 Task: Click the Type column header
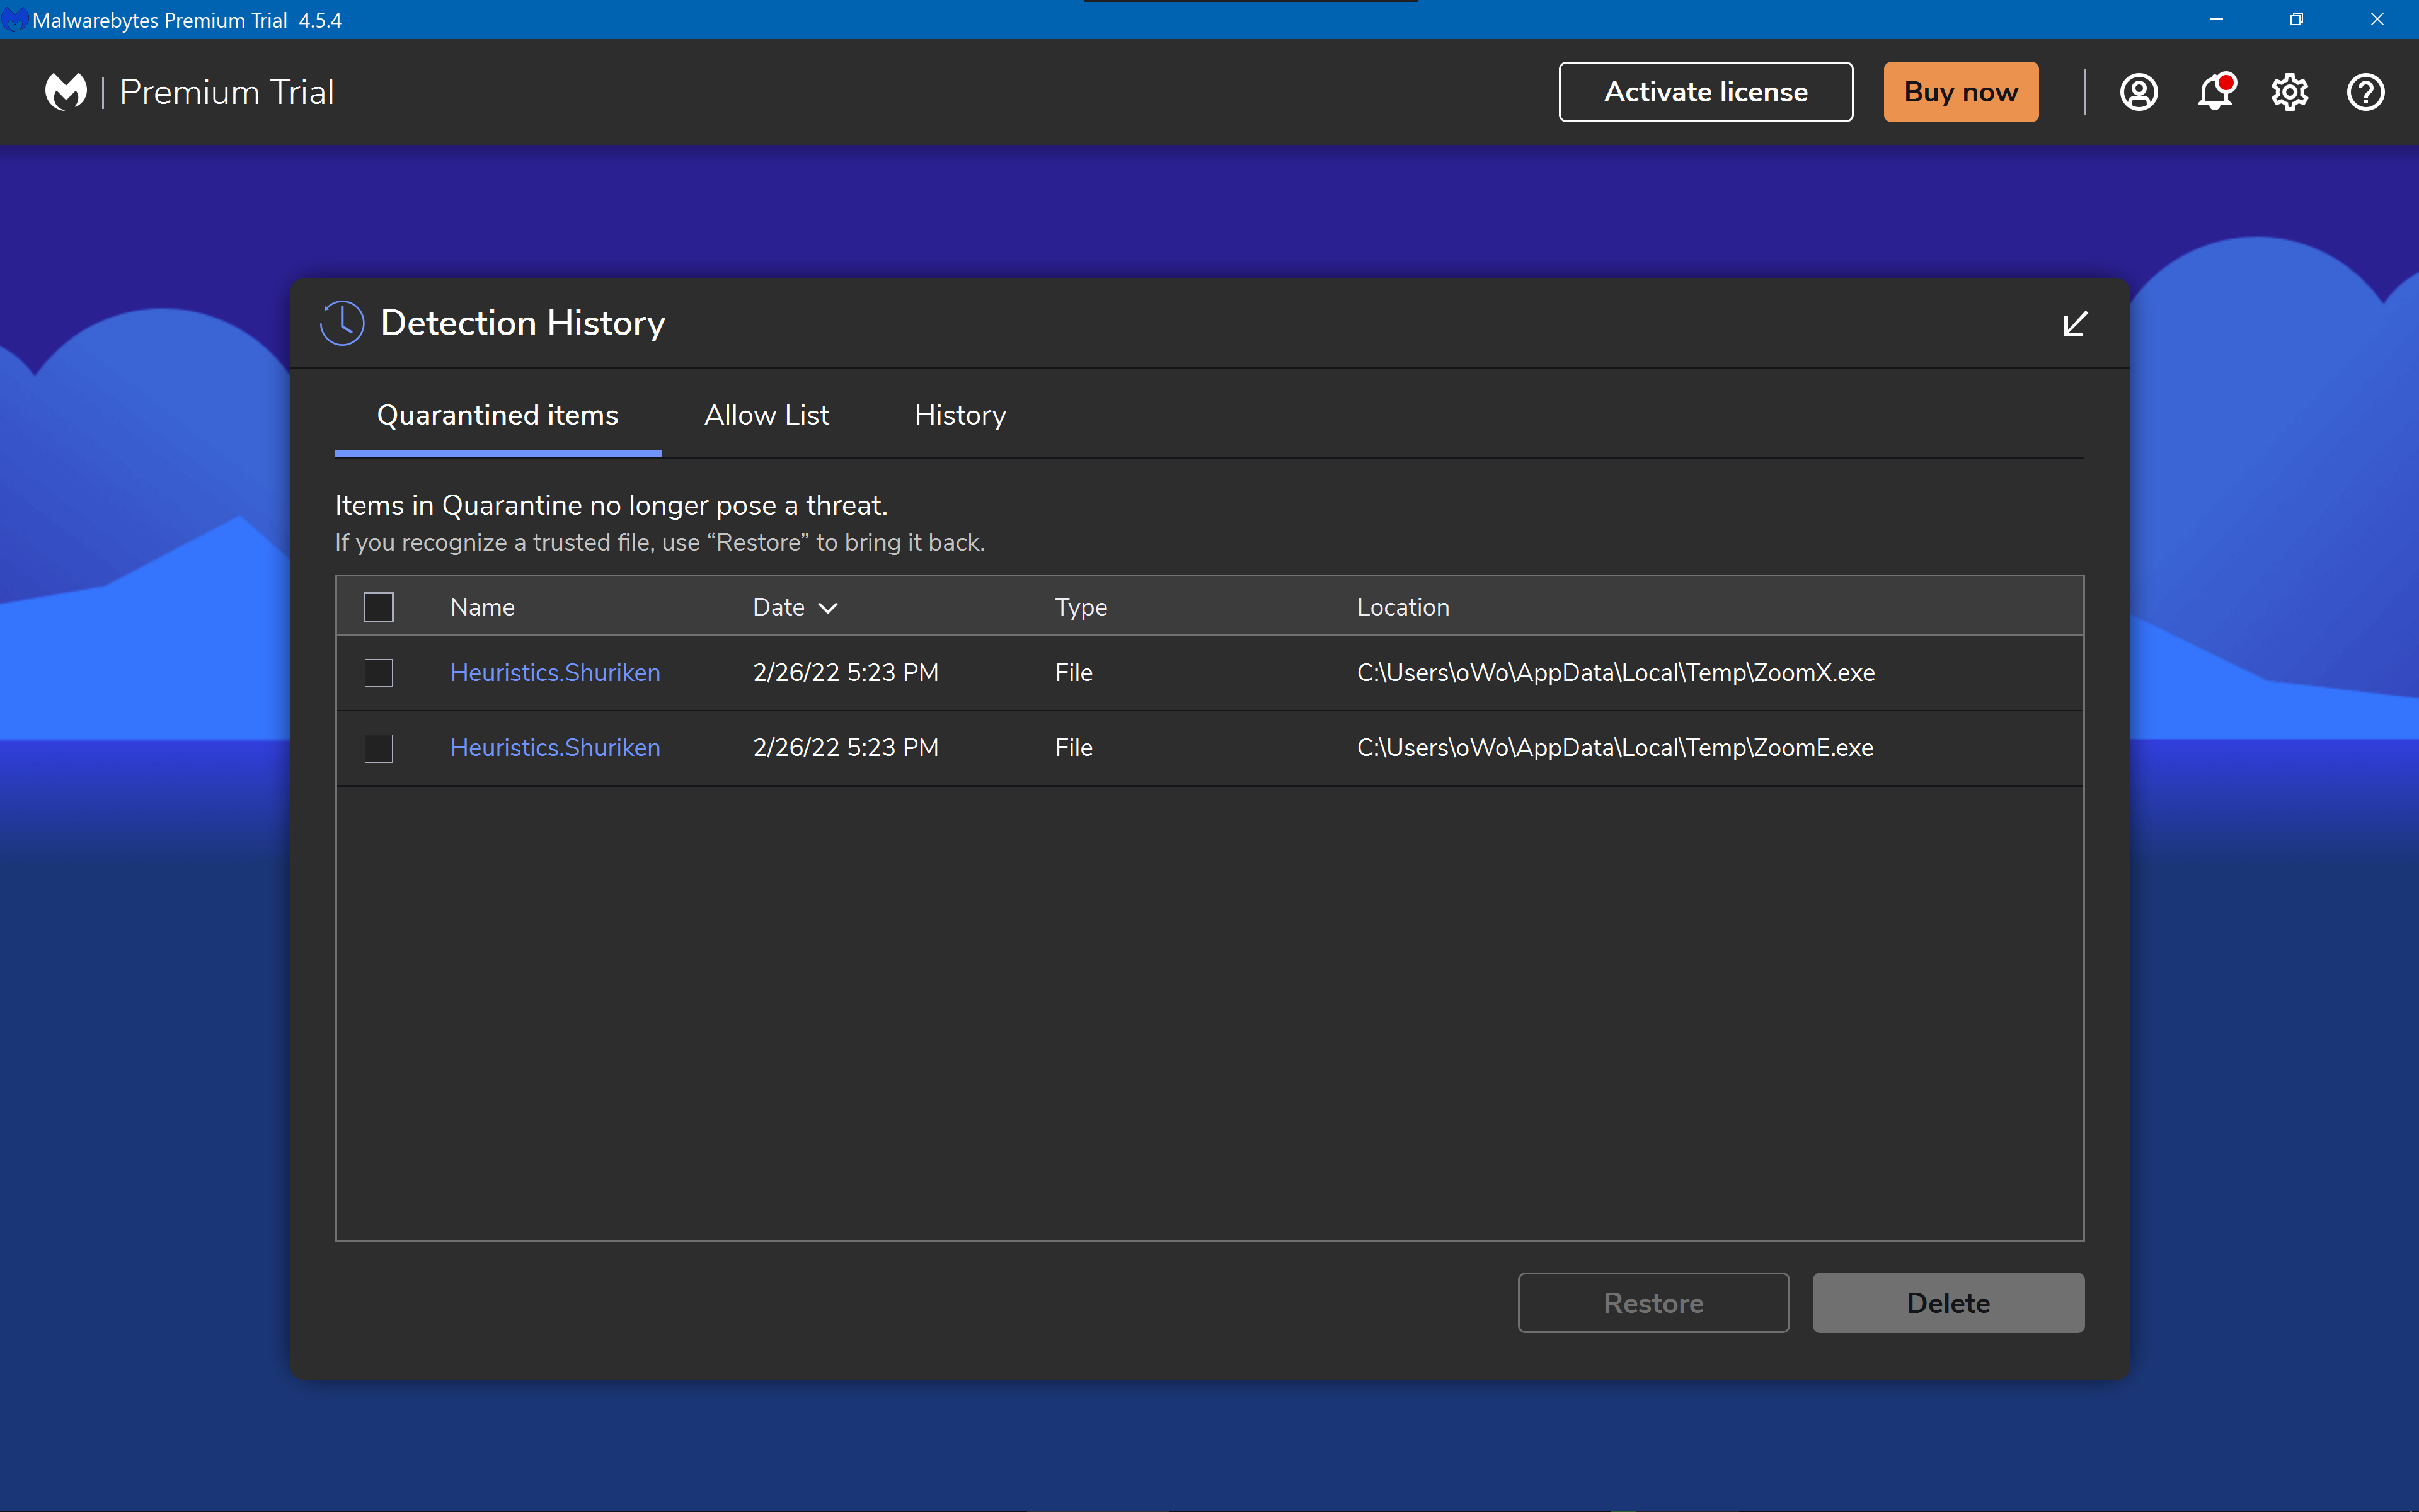point(1081,607)
